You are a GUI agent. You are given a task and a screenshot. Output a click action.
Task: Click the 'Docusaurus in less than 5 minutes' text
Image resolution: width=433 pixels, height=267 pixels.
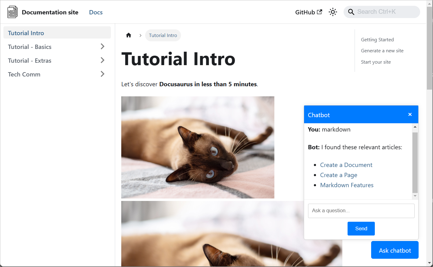[208, 84]
